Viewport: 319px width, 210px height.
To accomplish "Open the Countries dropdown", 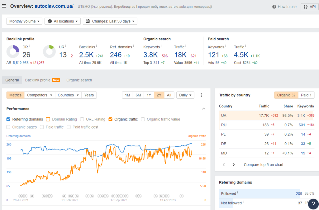I will [68, 95].
